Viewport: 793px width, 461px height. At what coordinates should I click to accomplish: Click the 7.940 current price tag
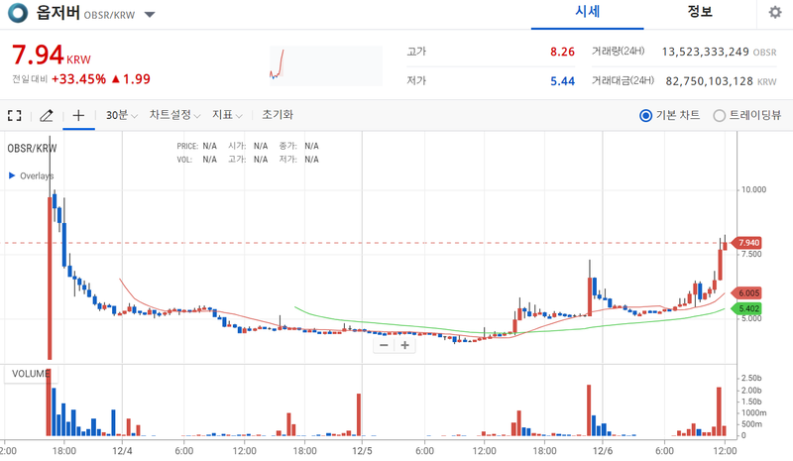[x=747, y=243]
